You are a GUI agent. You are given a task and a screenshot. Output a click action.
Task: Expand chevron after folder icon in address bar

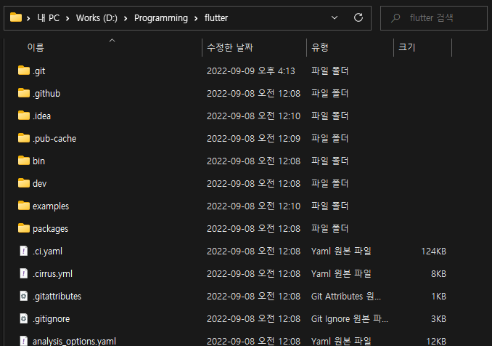(28, 19)
